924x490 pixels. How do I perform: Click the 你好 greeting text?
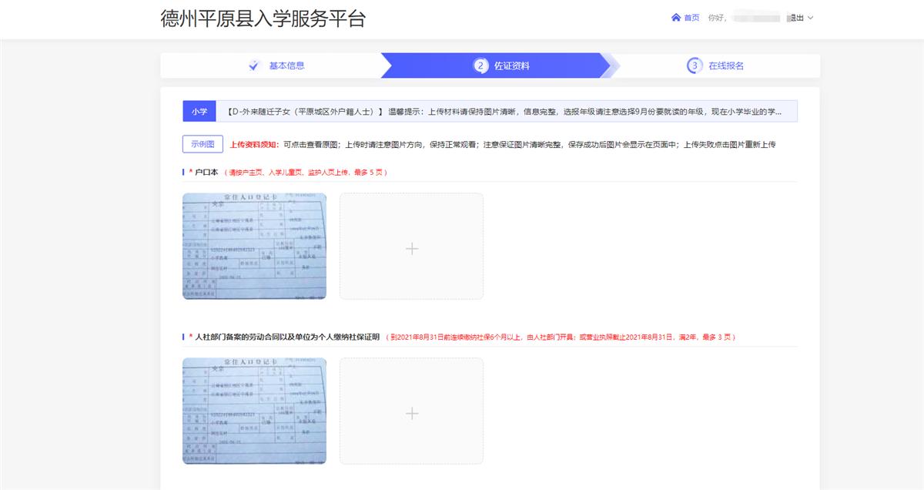click(717, 18)
